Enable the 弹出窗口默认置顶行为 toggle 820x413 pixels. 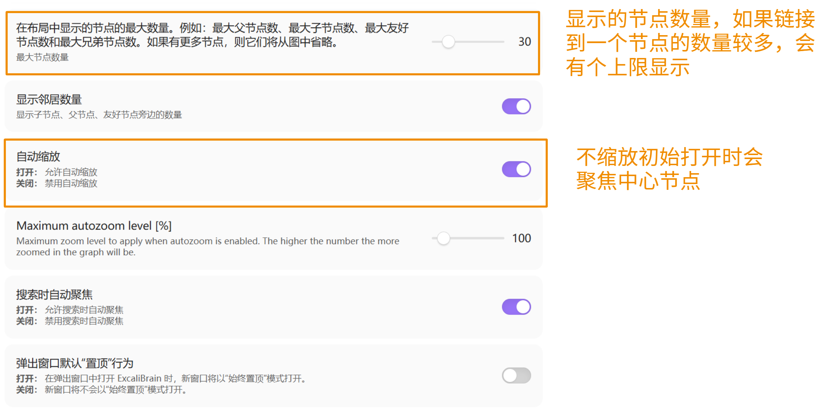click(516, 376)
